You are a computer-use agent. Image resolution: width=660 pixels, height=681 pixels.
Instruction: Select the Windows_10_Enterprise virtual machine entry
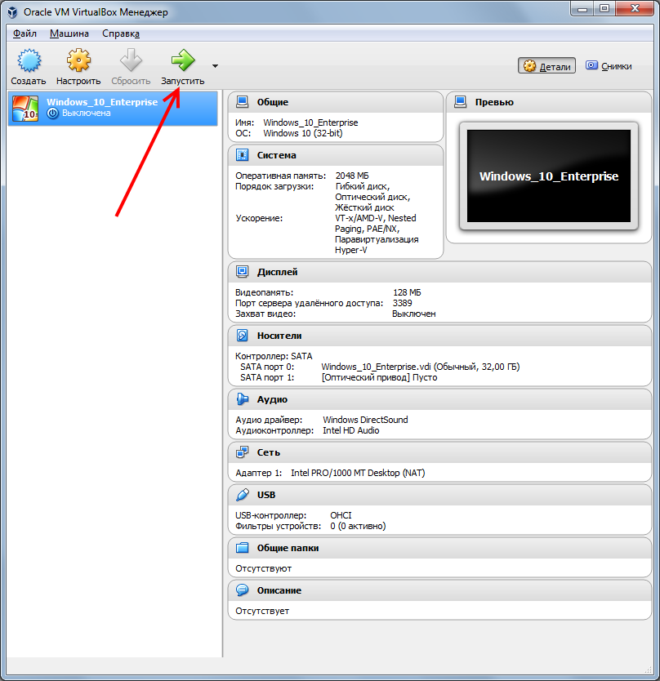[x=113, y=108]
